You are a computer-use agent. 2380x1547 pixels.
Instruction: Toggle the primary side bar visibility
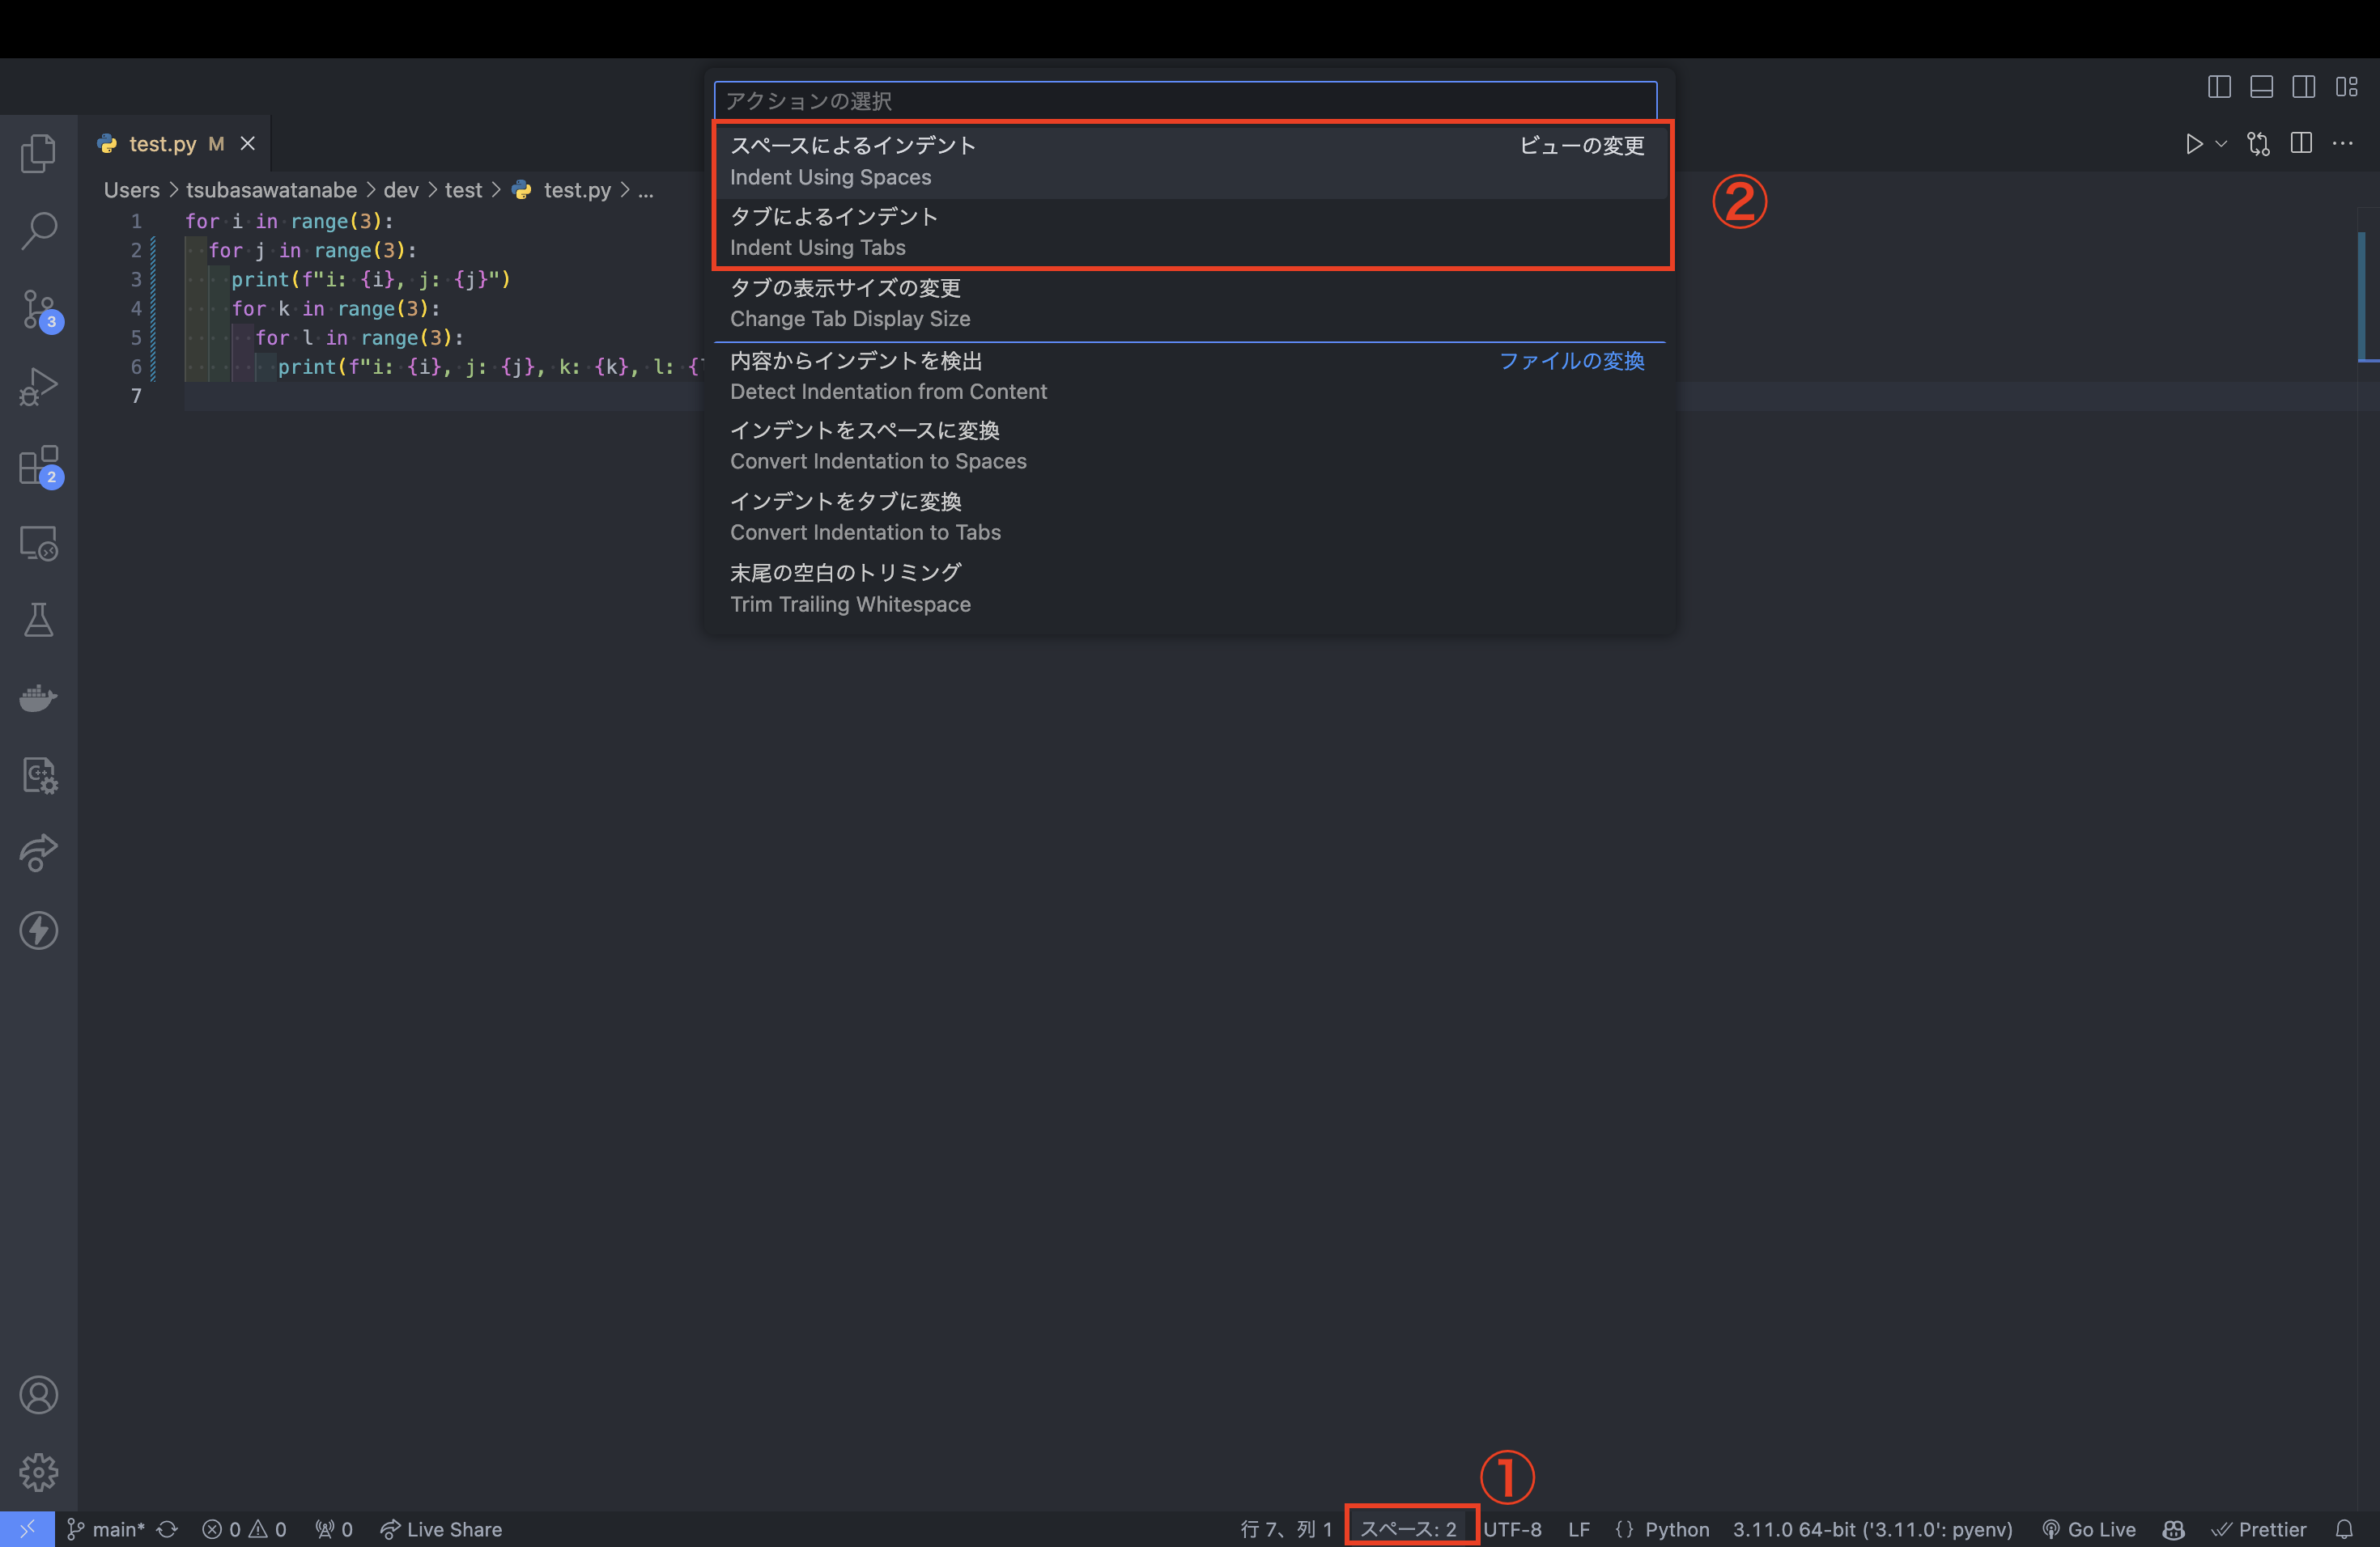(x=2219, y=87)
